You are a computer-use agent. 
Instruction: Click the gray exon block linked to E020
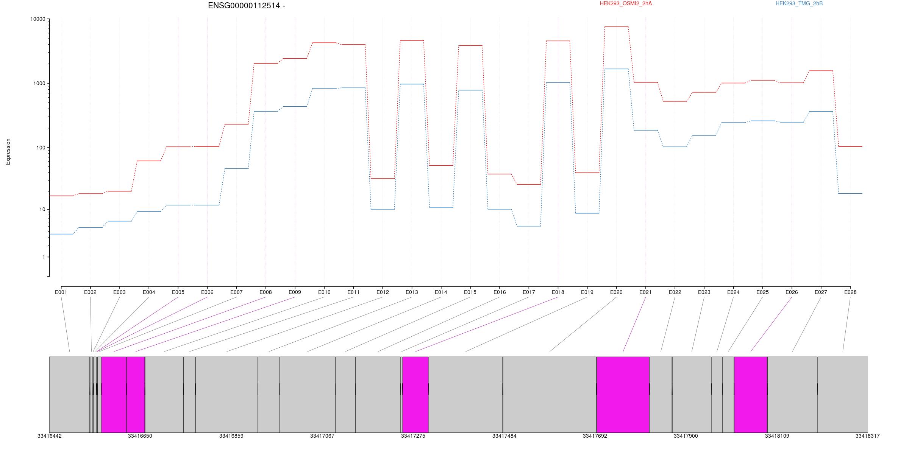tap(550, 395)
